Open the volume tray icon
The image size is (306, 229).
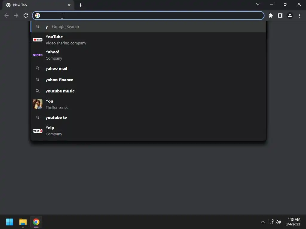pos(278,222)
